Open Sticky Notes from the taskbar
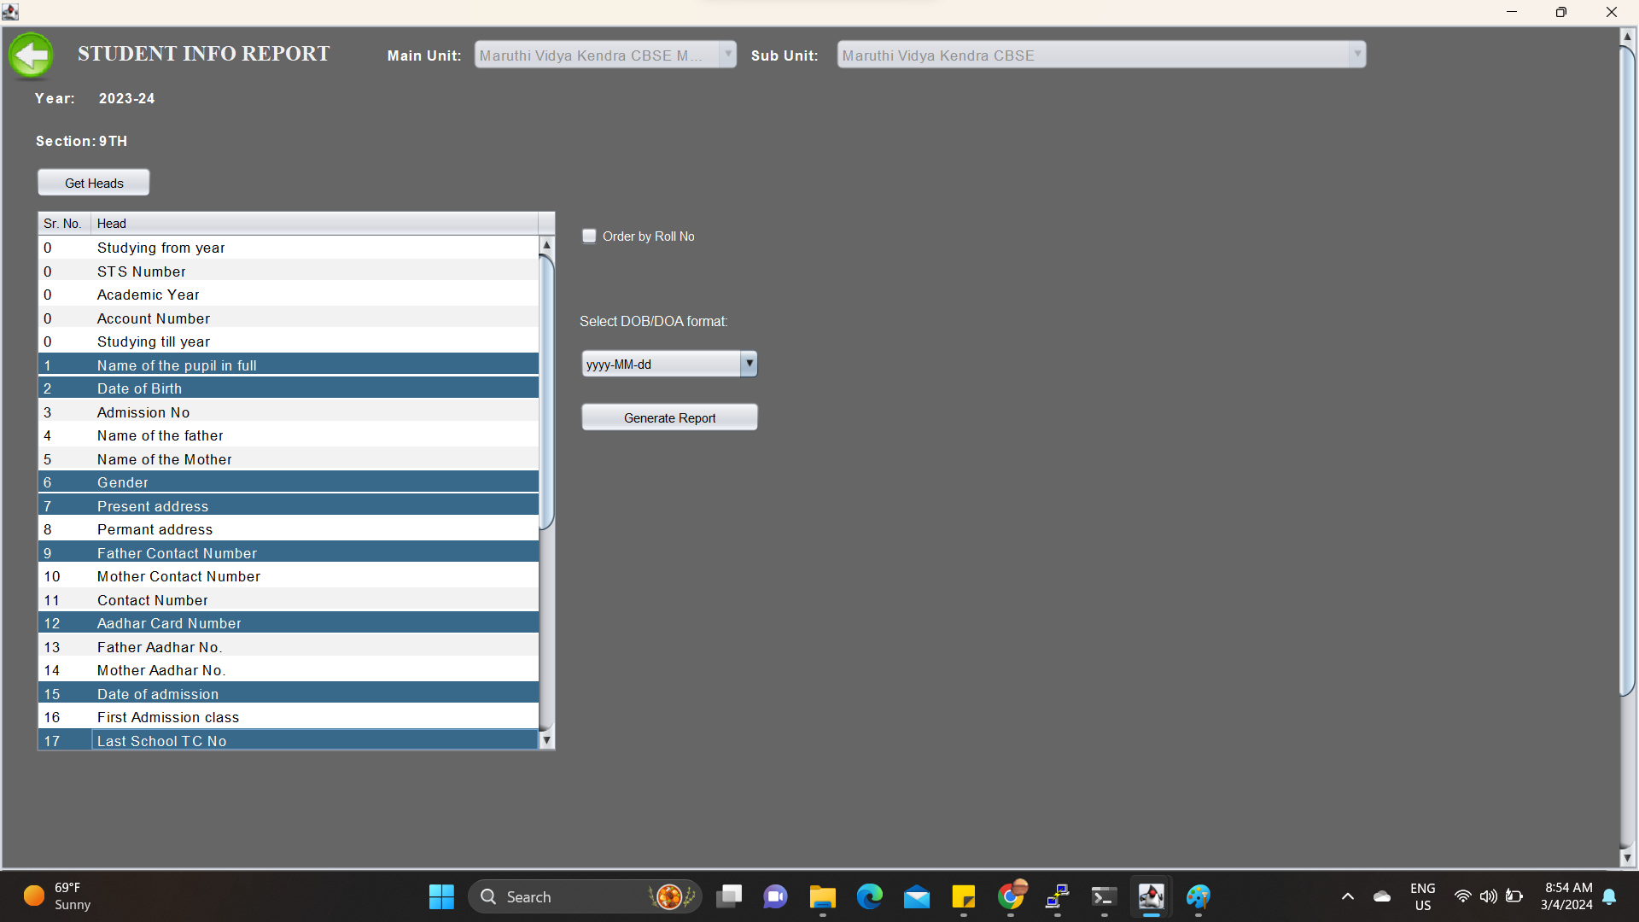 point(963,896)
